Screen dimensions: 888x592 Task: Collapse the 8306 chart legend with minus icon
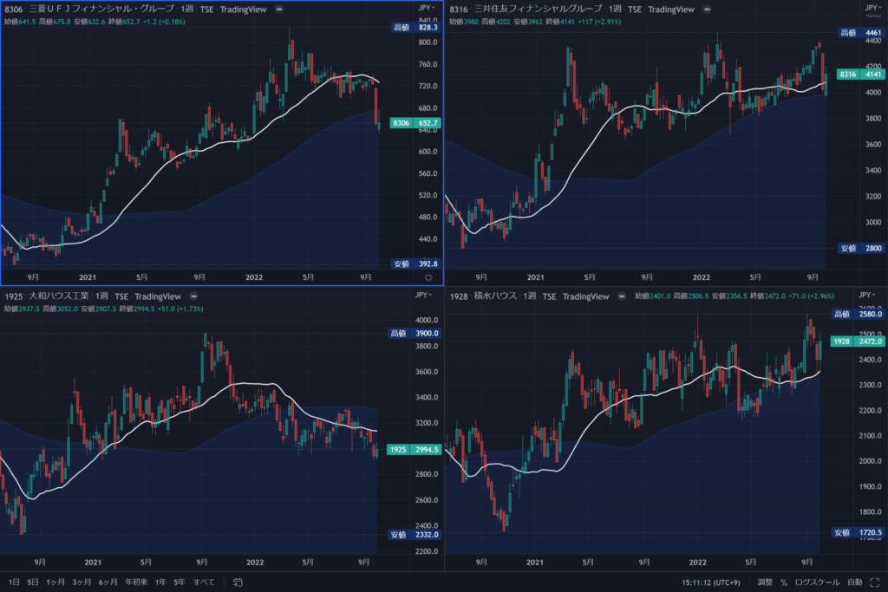point(279,10)
